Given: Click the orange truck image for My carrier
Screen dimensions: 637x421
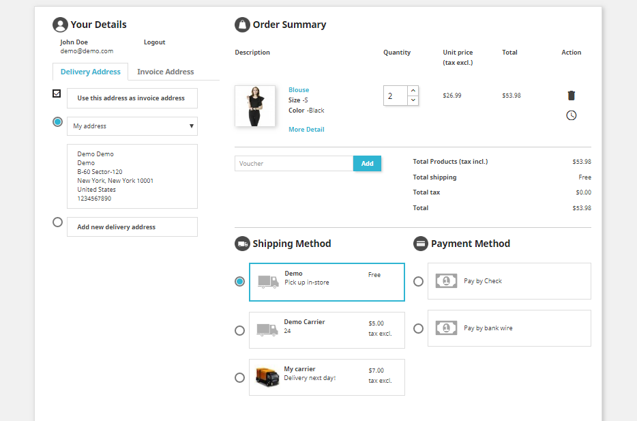Looking at the screenshot, I should pos(267,377).
